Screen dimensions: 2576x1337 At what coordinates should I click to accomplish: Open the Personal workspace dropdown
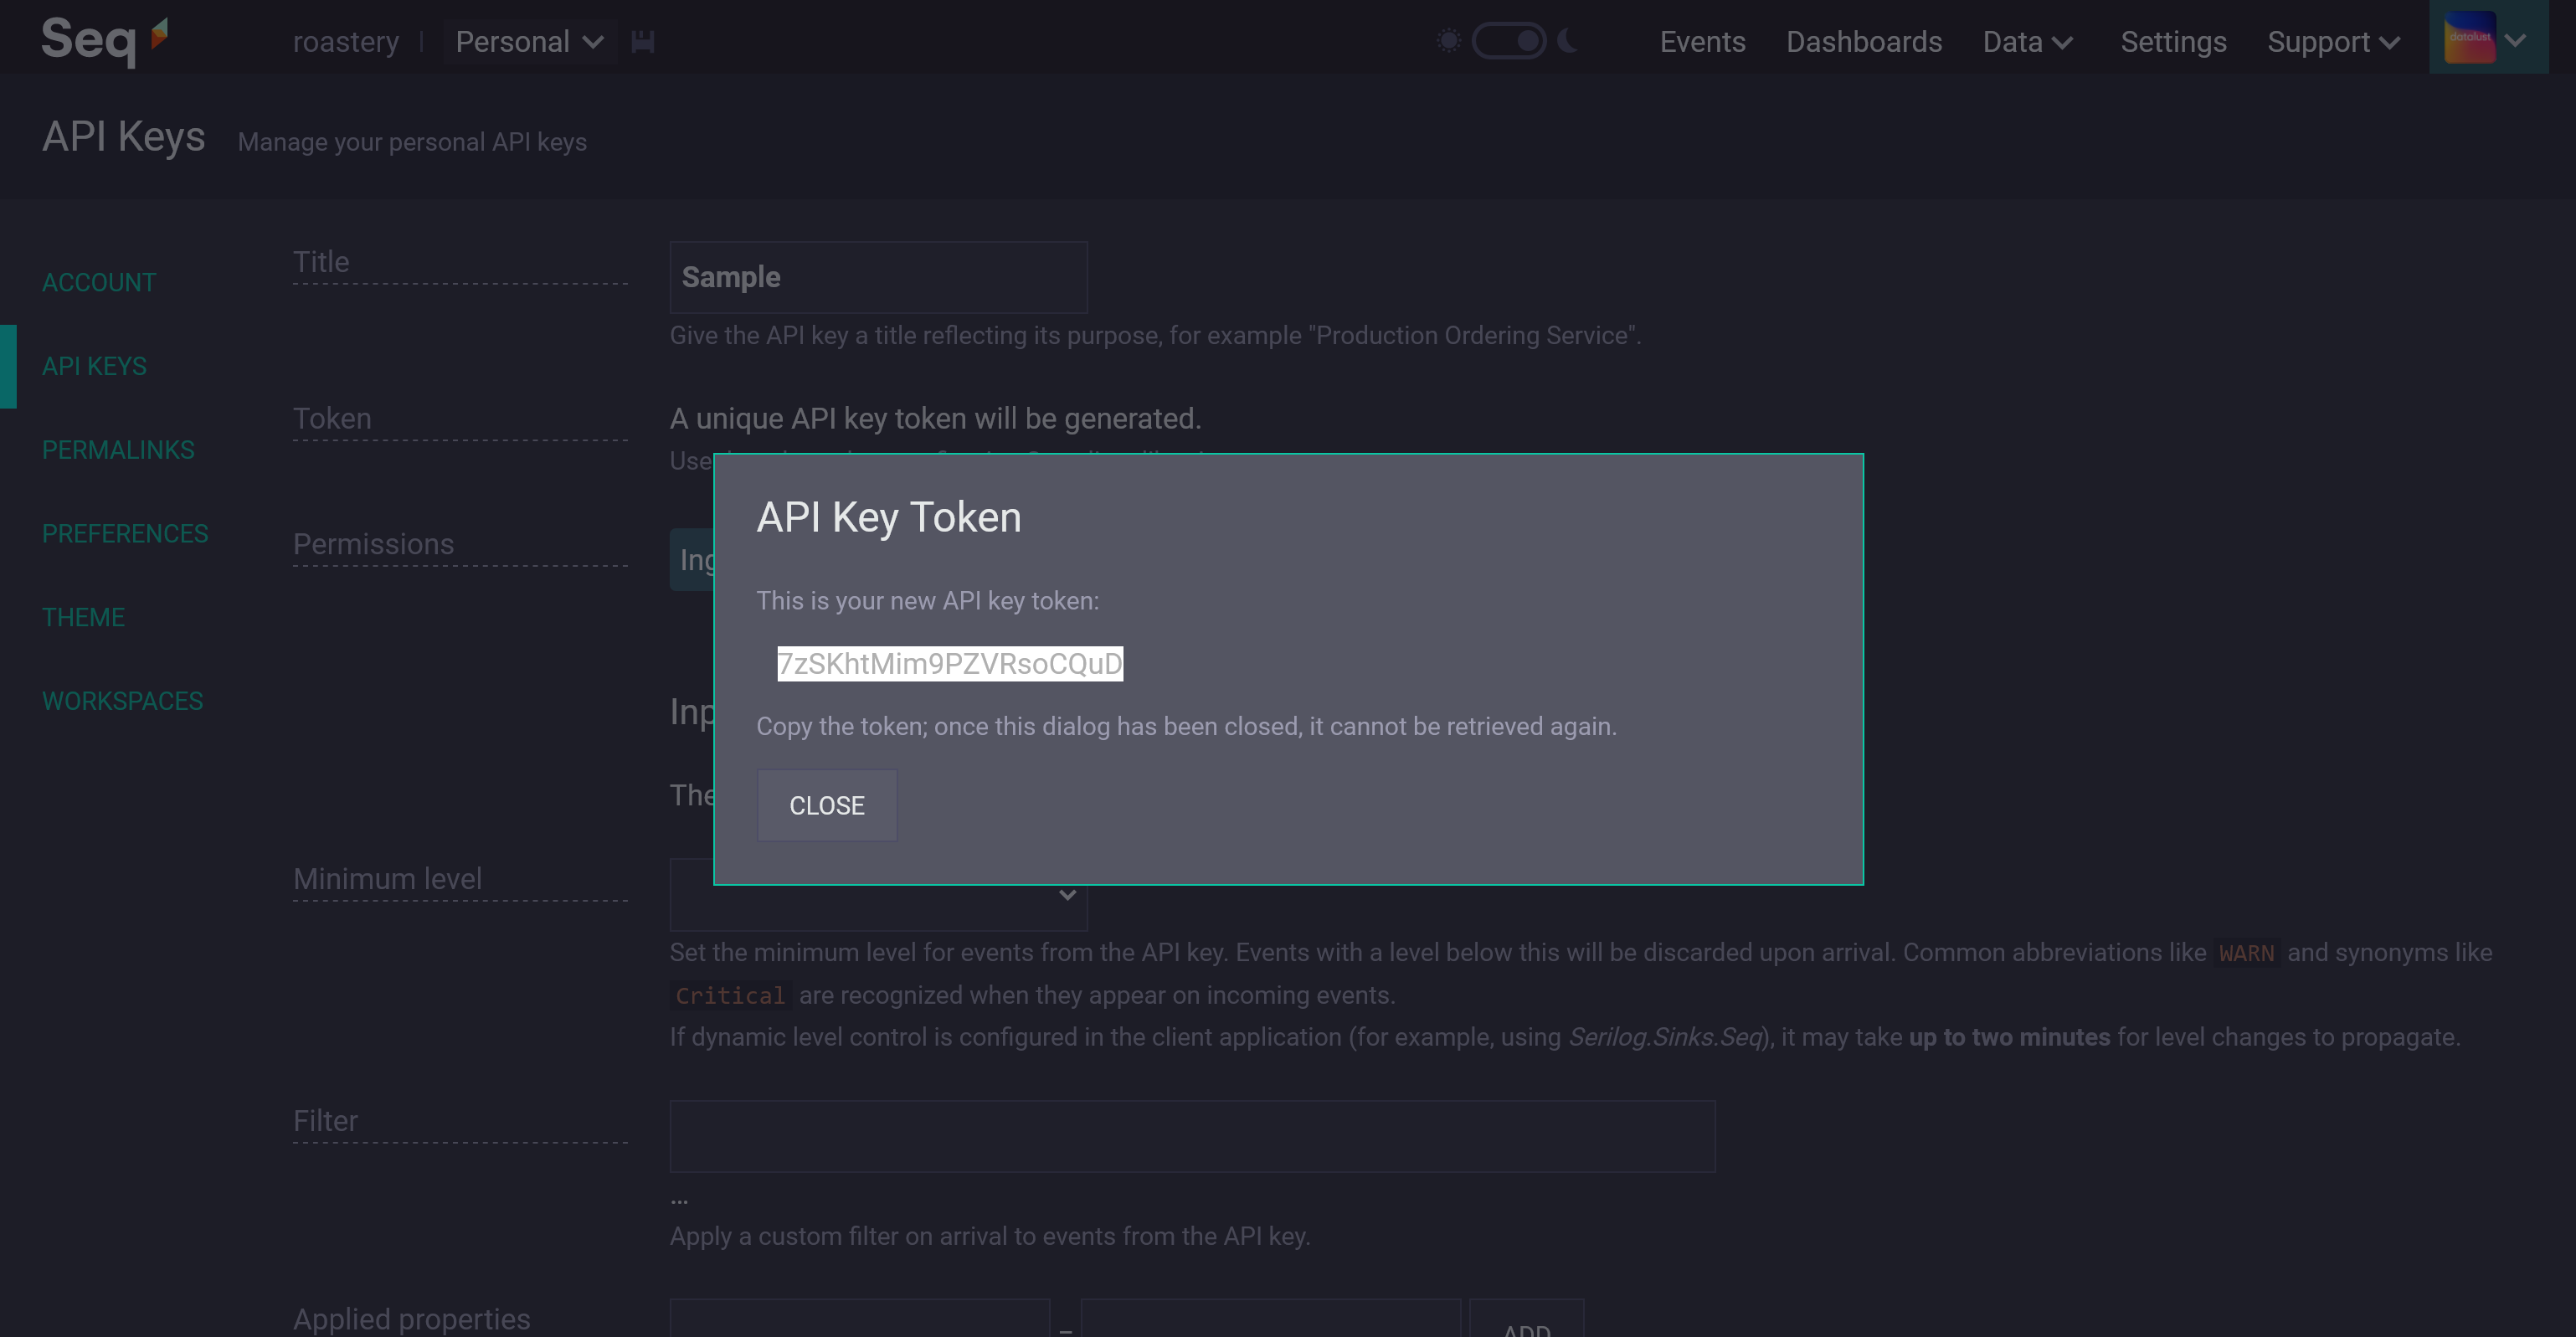click(x=529, y=42)
